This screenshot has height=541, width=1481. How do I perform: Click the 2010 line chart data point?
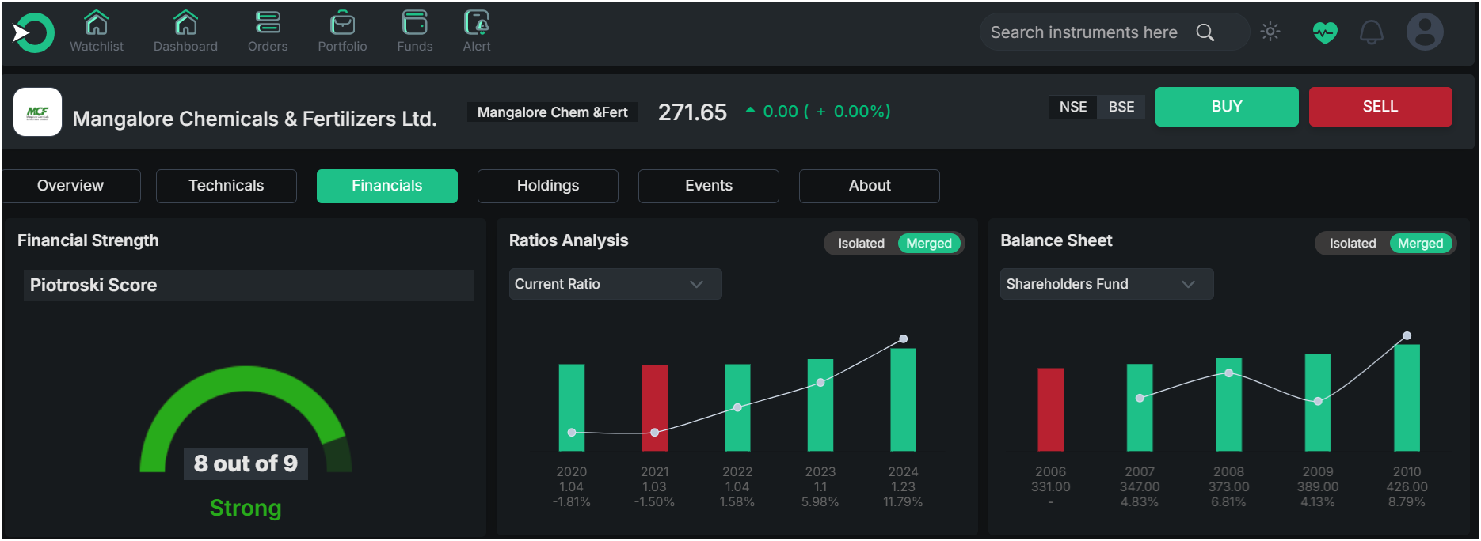tap(1407, 336)
